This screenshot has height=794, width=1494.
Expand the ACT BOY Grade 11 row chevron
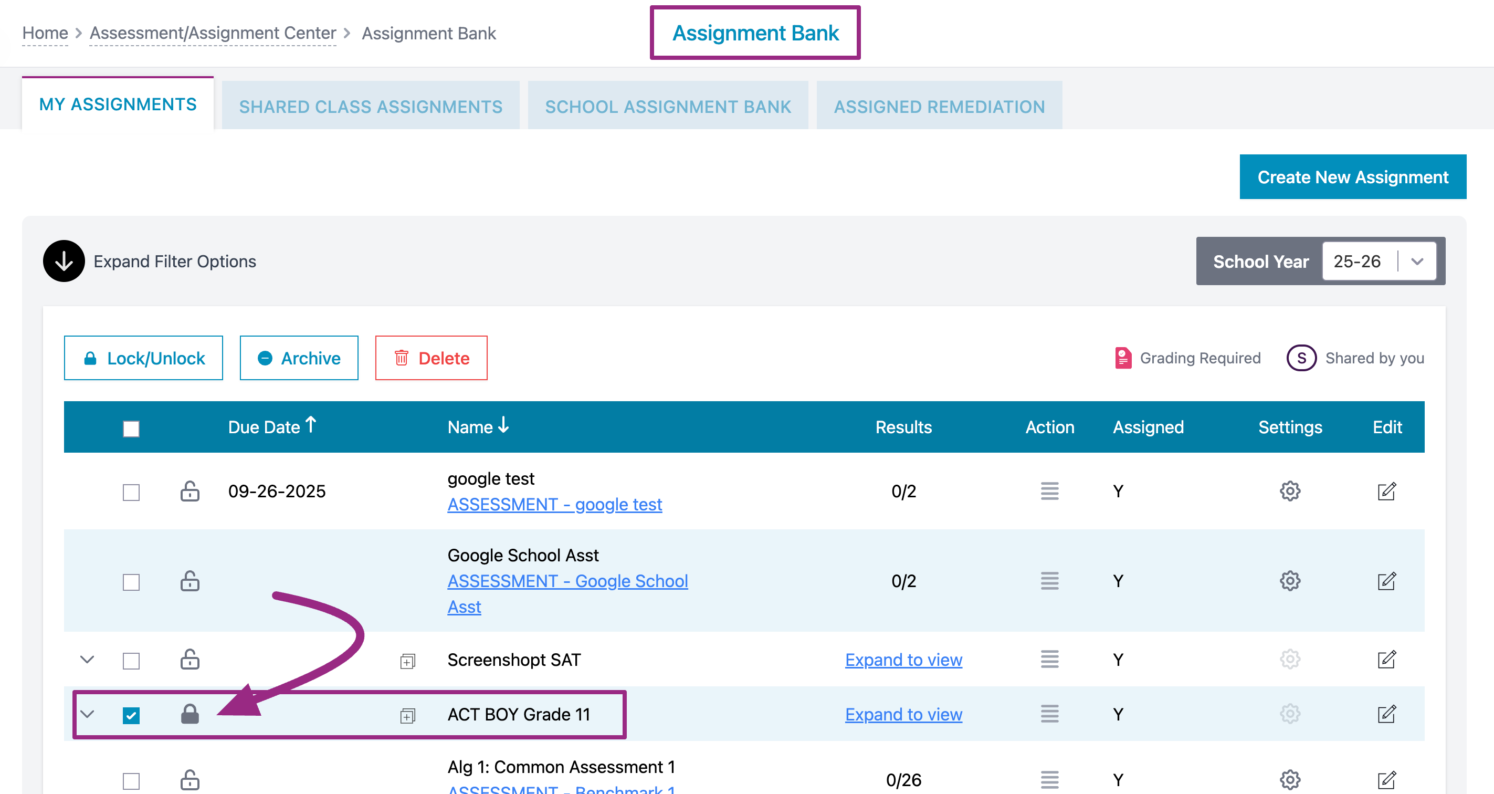87,714
